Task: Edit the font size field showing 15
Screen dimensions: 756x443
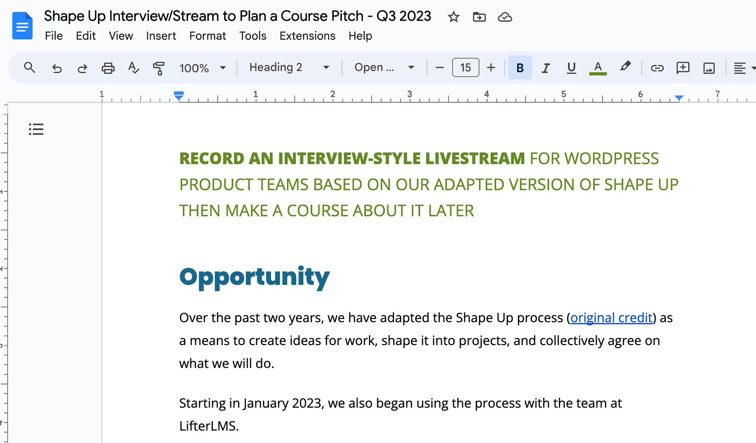Action: click(465, 67)
